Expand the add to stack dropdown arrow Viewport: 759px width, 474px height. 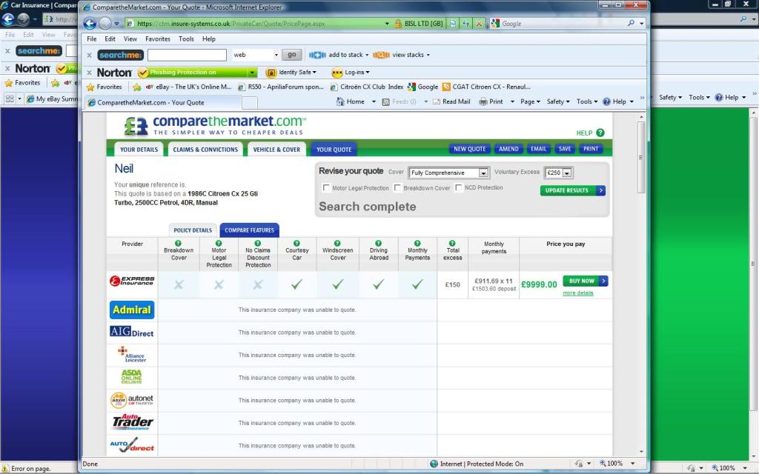tap(367, 55)
